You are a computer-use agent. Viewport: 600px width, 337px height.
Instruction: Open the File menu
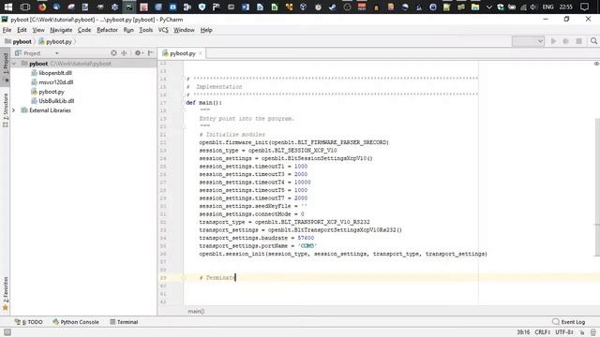click(7, 30)
